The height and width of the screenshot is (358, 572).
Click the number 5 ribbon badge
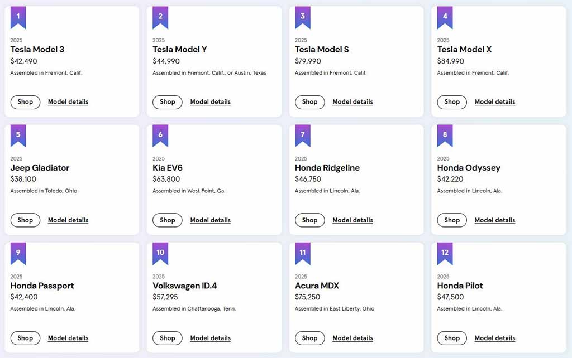pos(18,135)
